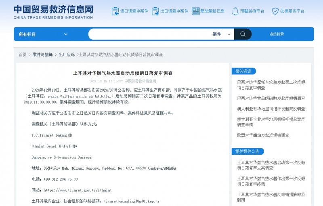Open article 澳大利亚对华地层钢锚杆发起双反调查
The height and width of the screenshot is (206, 323).
click(271, 109)
